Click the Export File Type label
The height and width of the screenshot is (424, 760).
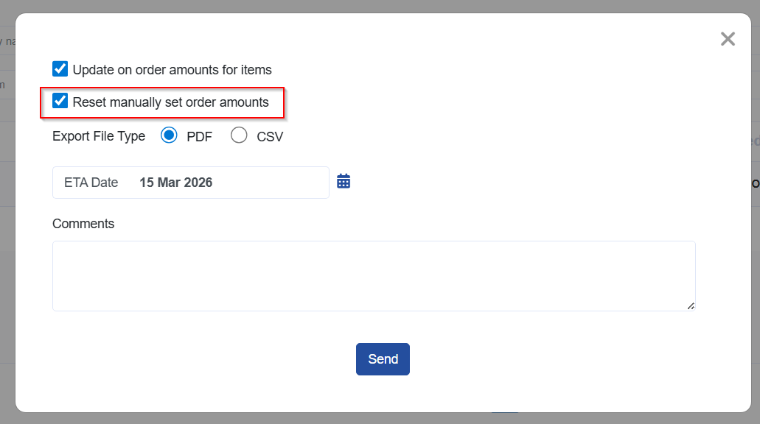(99, 136)
